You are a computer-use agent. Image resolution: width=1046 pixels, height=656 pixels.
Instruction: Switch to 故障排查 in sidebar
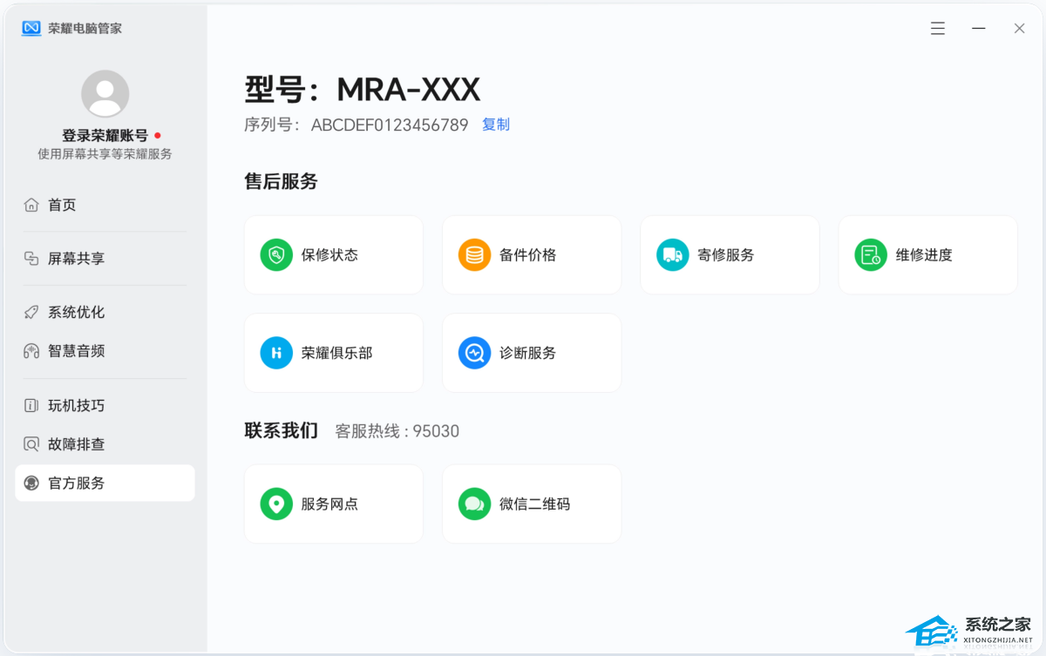click(76, 444)
